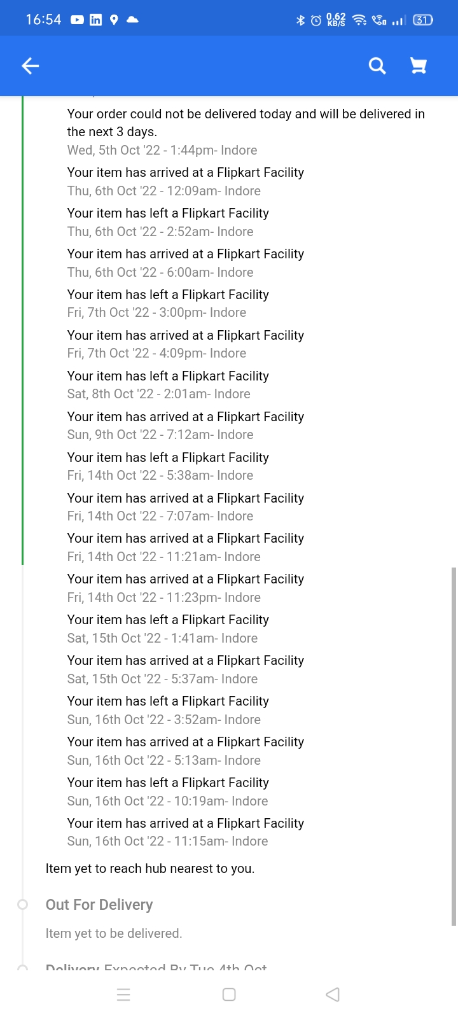
Task: Tap the Sun 16th Oct 11:15am entry
Action: tap(167, 841)
